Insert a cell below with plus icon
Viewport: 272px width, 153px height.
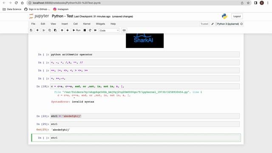pyautogui.click(x=37, y=30)
